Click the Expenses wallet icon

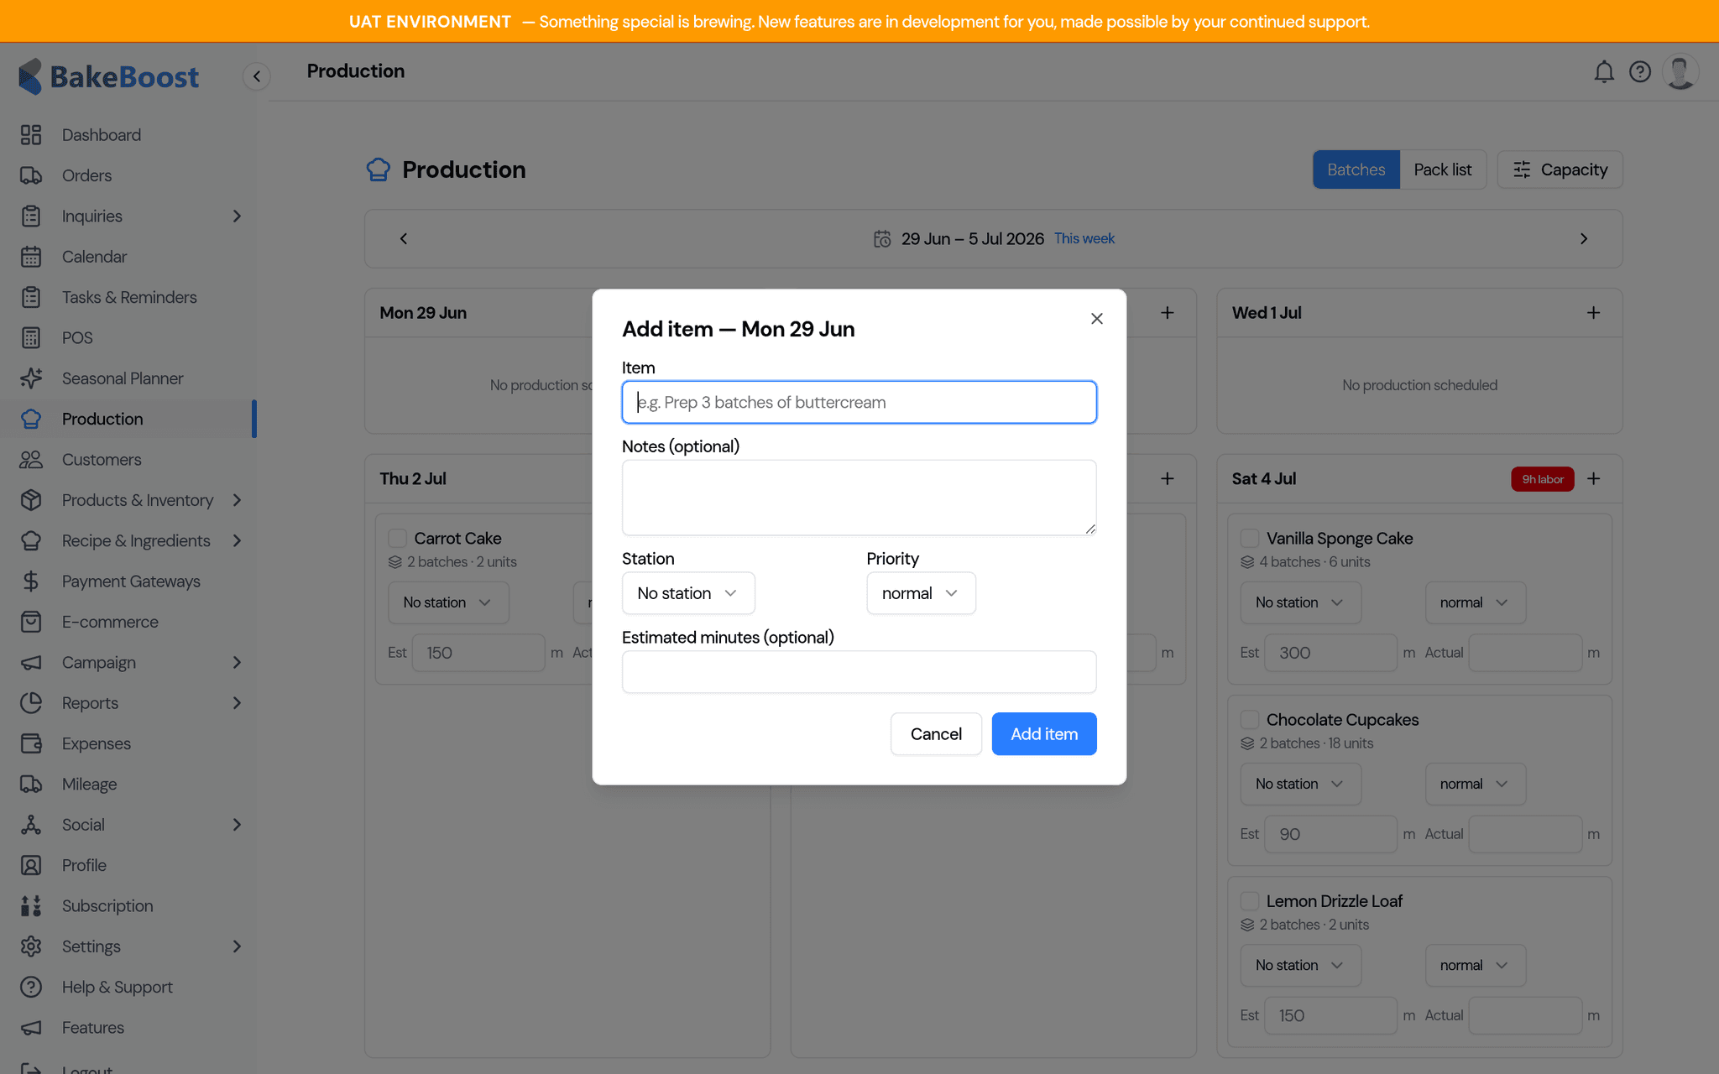click(31, 743)
